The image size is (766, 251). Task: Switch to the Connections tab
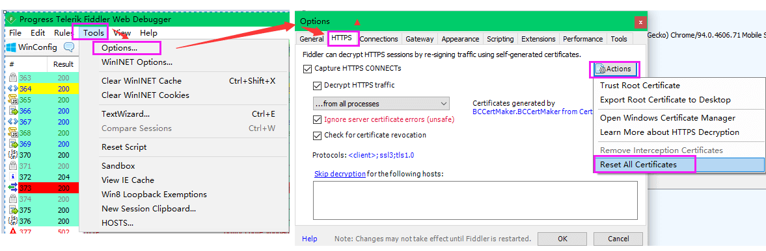379,39
